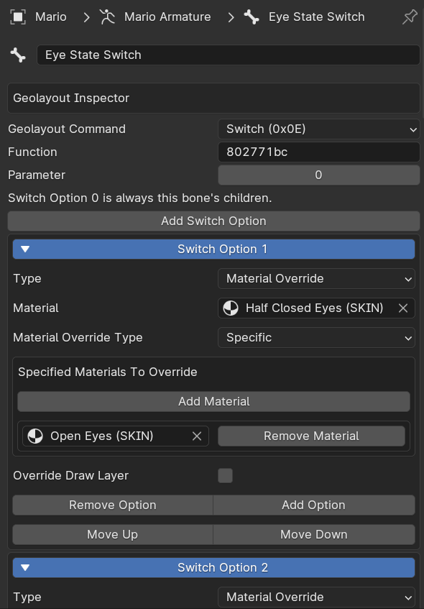Click the Remove Material button
The height and width of the screenshot is (609, 424).
[x=311, y=436]
